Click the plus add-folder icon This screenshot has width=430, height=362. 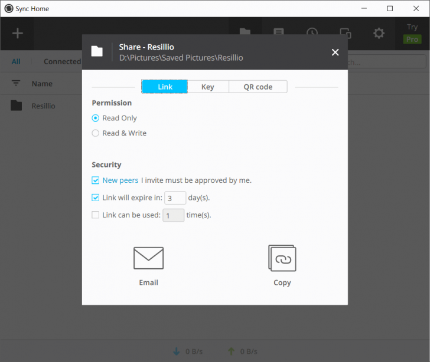pos(18,34)
